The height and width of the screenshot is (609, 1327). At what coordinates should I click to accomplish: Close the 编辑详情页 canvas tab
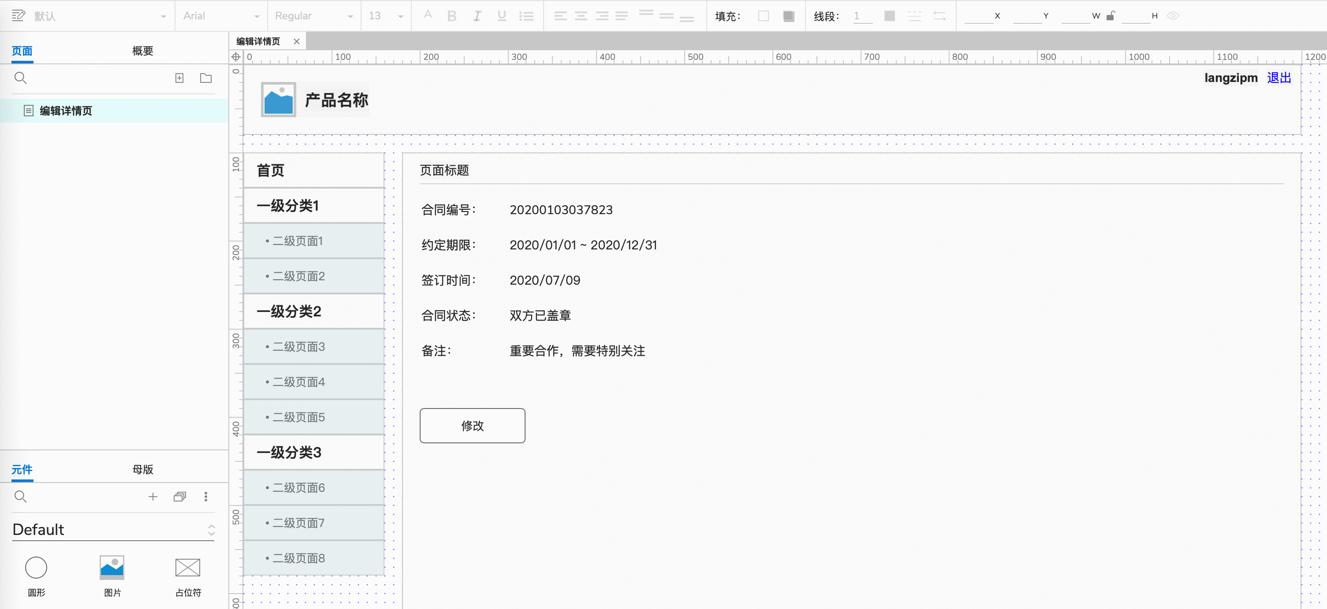[x=297, y=42]
